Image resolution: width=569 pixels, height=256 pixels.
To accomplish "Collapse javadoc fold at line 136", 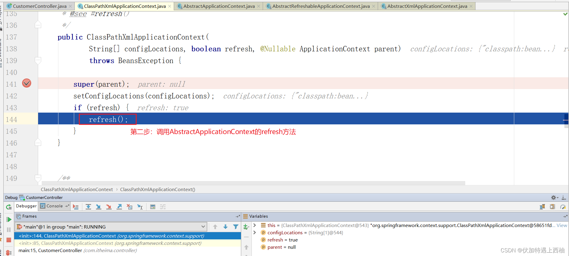I will [x=38, y=25].
